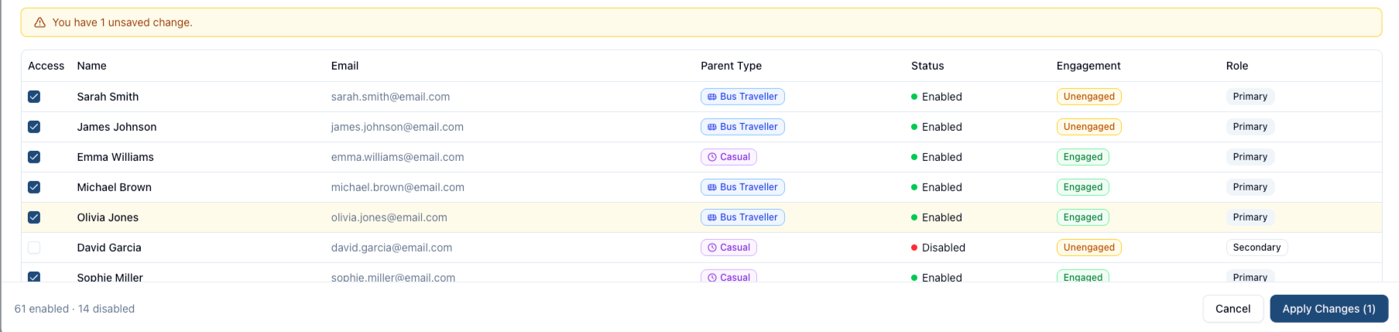Click the Cancel button
Viewport: 1399px width, 332px height.
pos(1233,309)
